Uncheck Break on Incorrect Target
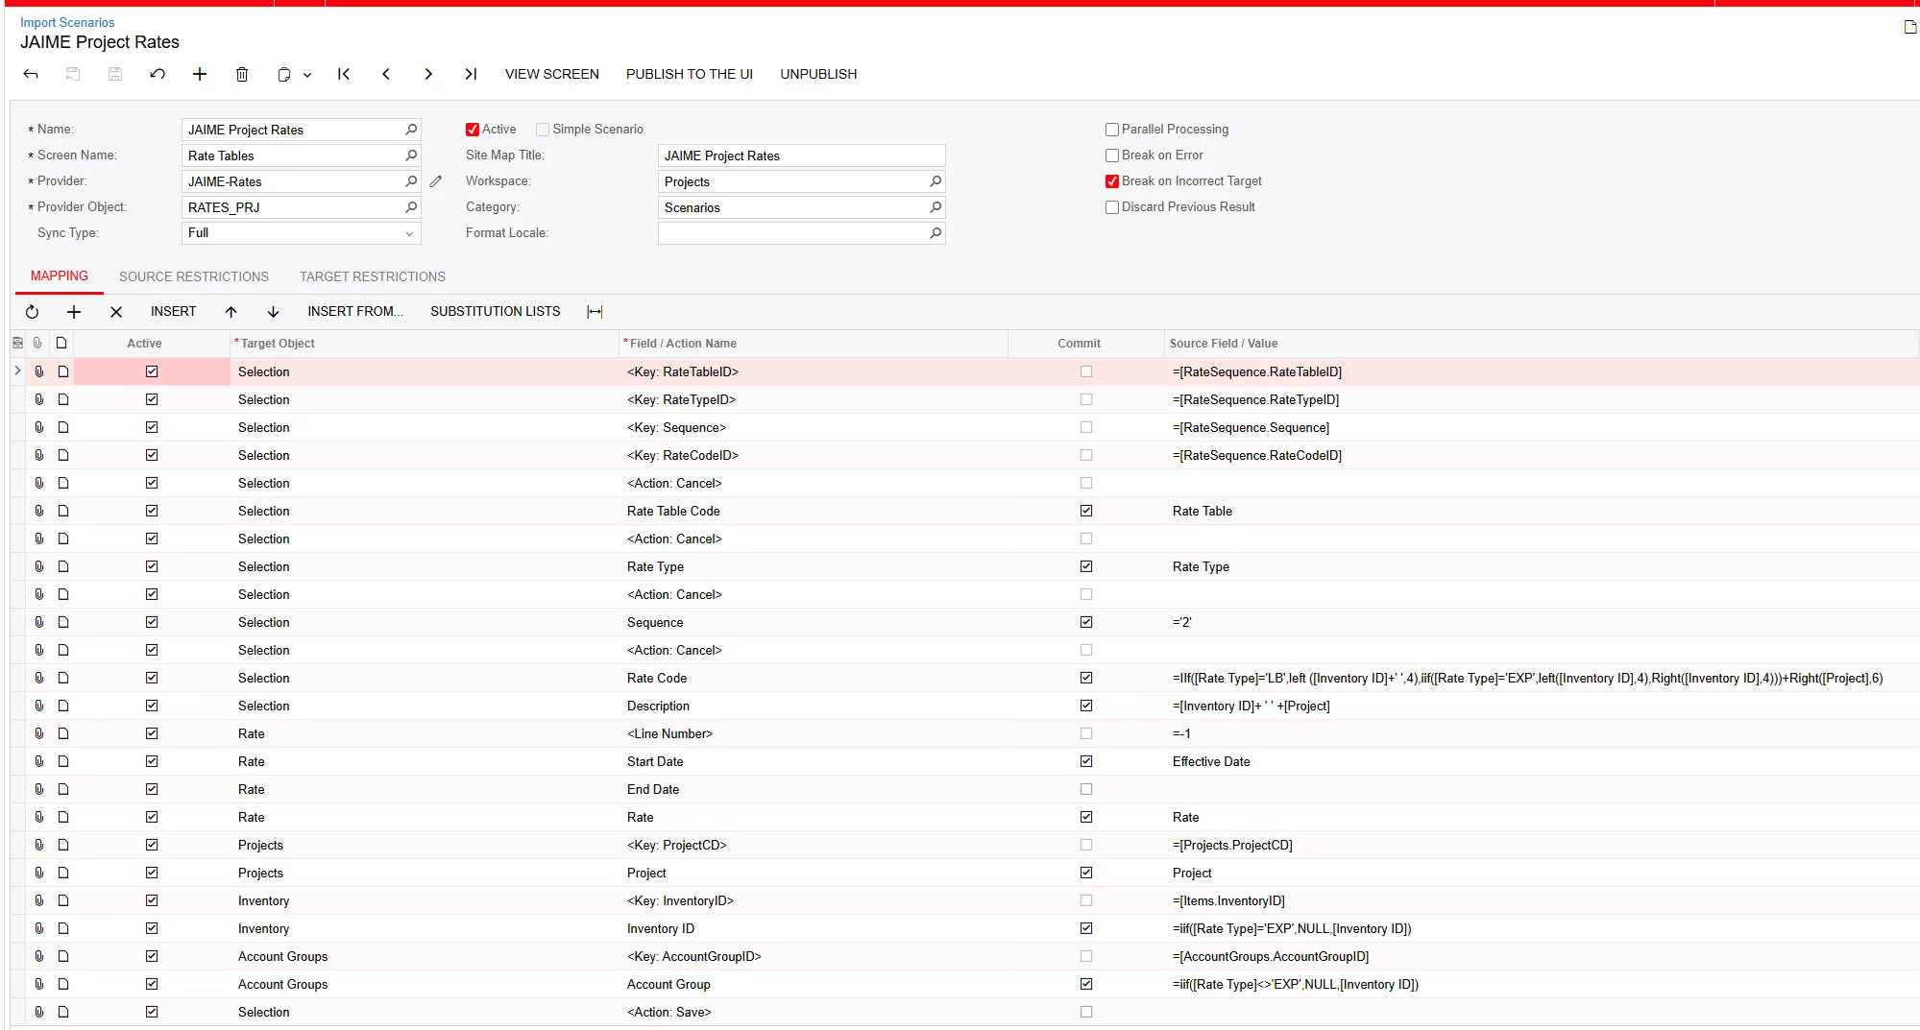1920x1030 pixels. coord(1112,181)
